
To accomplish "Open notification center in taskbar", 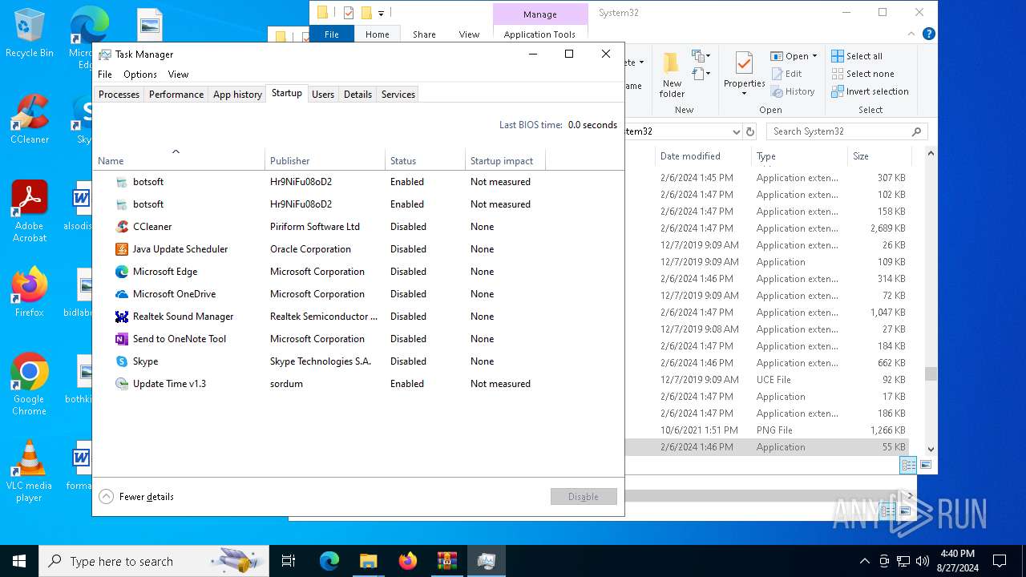I will click(1000, 561).
